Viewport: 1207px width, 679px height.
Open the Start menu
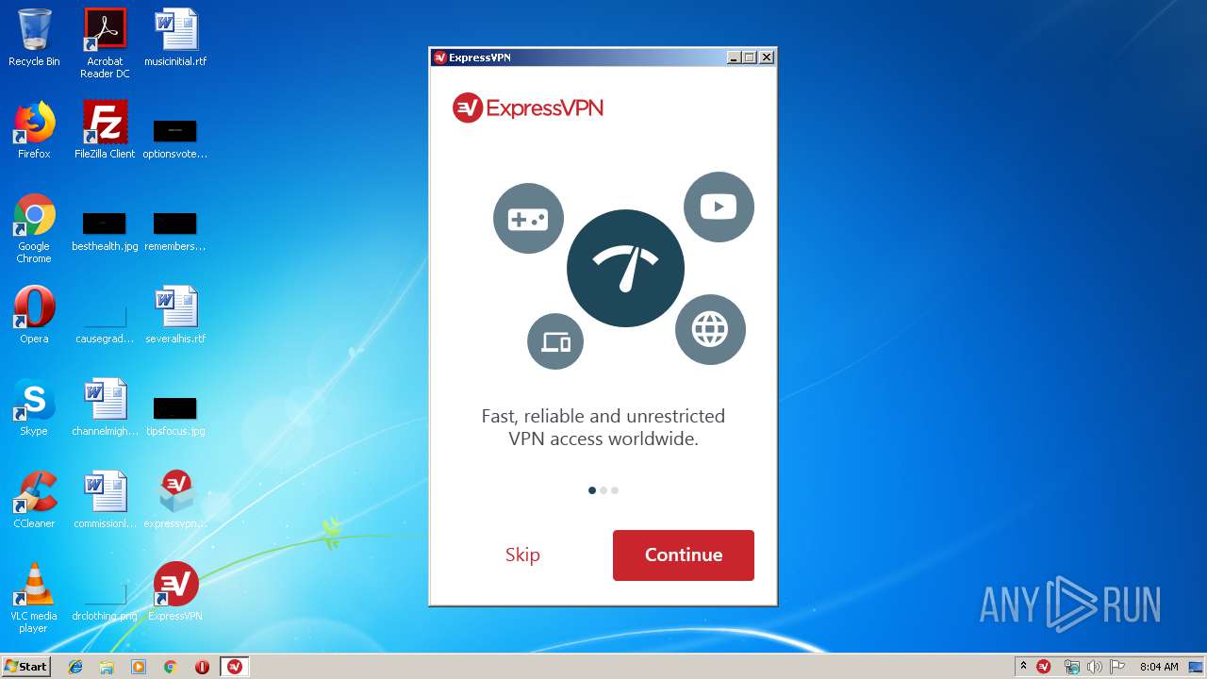click(x=25, y=667)
